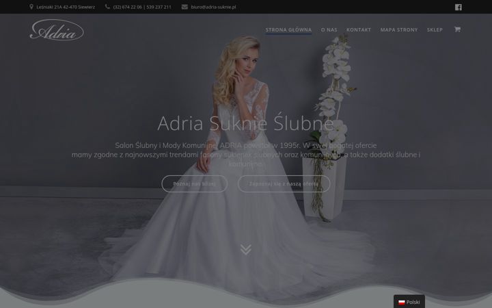The image size is (492, 308).
Task: Go to Strona Główna menu item
Action: (x=288, y=30)
